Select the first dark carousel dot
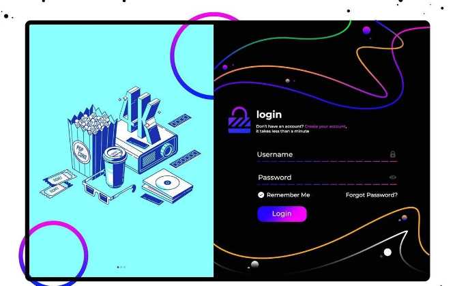This screenshot has width=455, height=286. pyautogui.click(x=118, y=267)
